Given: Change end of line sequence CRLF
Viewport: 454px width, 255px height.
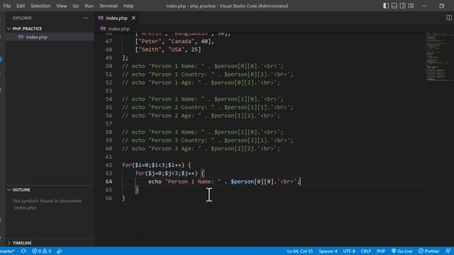Looking at the screenshot, I should [x=366, y=251].
